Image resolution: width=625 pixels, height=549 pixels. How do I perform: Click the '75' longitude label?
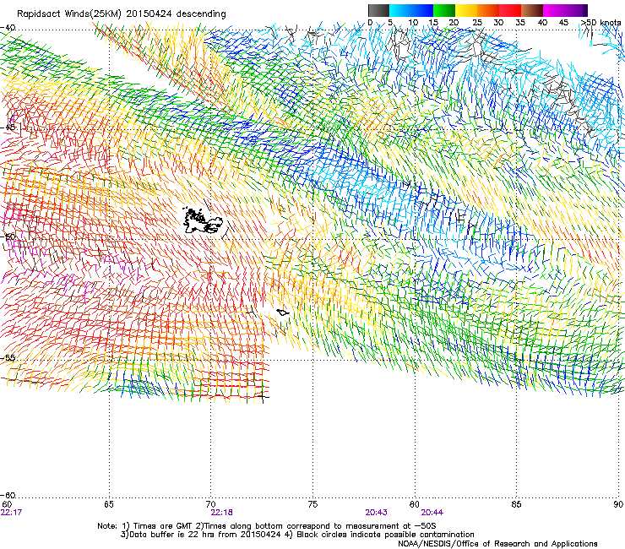[312, 505]
